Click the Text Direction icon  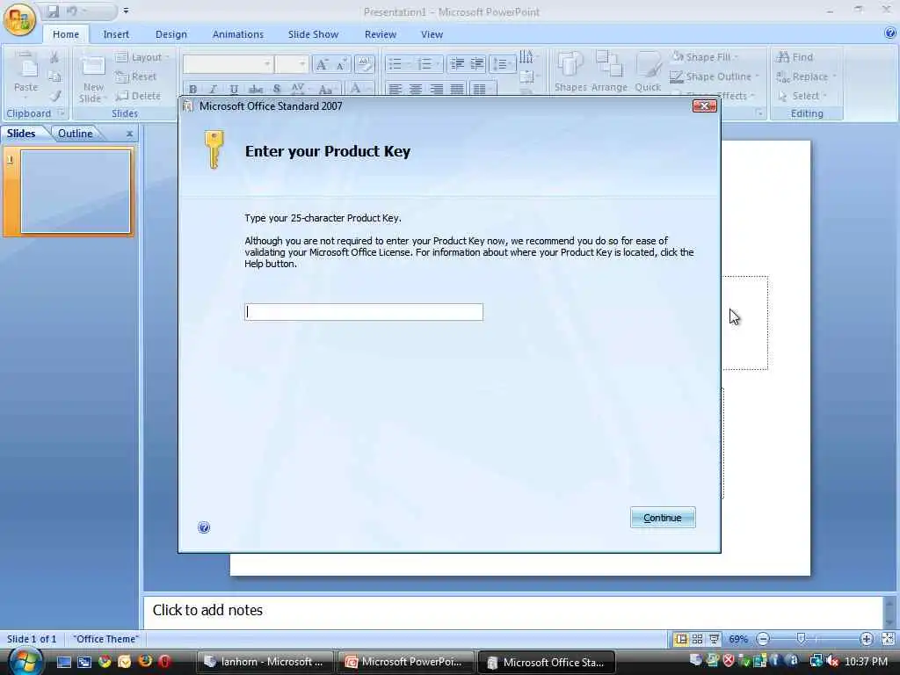[527, 56]
